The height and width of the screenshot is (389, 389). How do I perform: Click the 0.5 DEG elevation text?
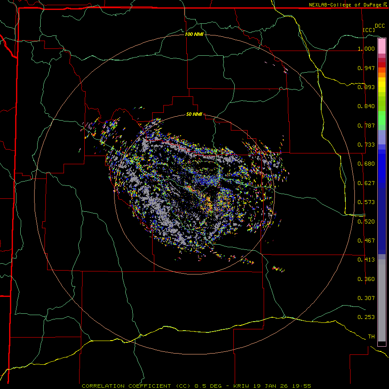click(x=208, y=386)
